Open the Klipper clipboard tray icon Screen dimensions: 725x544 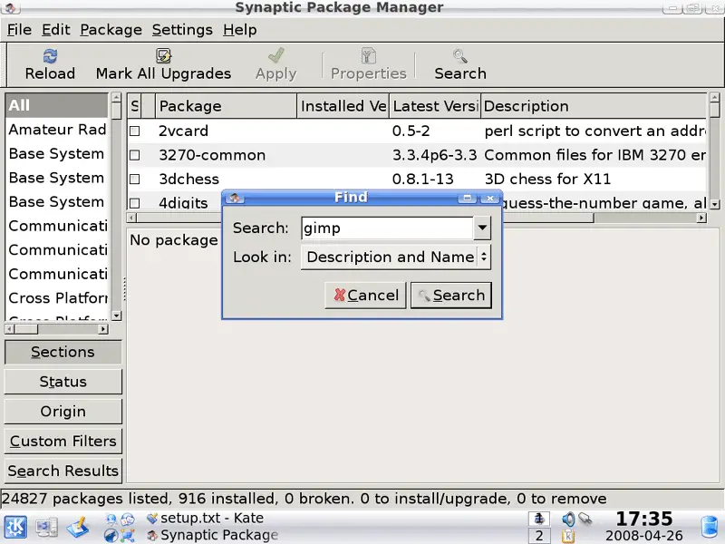click(568, 536)
